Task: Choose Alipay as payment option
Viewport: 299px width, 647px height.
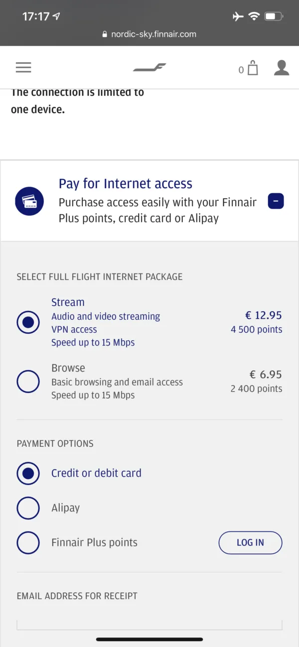Action: click(x=28, y=508)
